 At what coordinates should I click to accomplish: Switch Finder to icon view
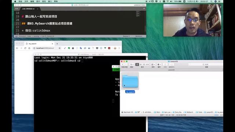pyautogui.click(x=137, y=65)
